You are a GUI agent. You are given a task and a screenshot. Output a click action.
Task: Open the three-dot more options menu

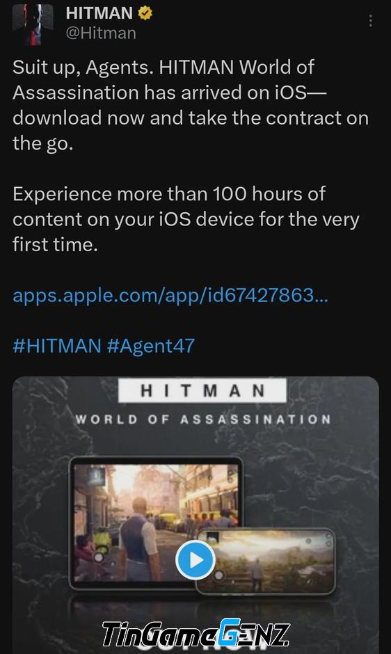point(371,21)
